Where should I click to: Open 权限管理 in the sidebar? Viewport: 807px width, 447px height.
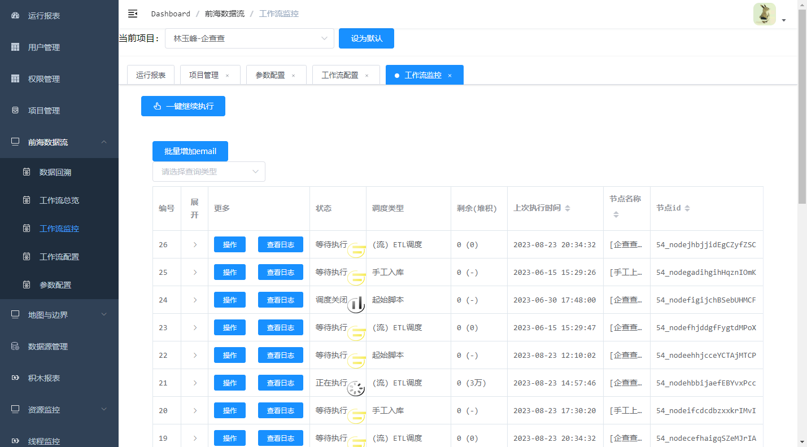59,79
